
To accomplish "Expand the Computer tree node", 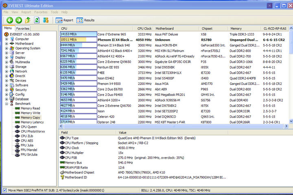I will (x=7, y=39).
